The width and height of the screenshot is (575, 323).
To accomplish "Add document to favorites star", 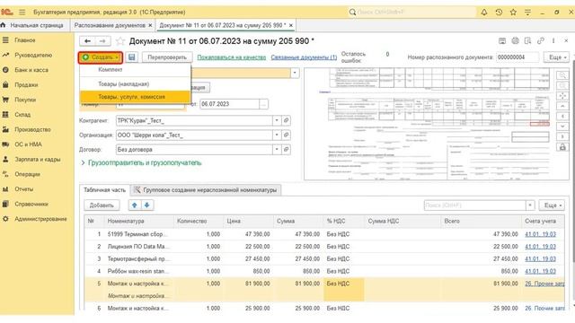I will point(120,41).
